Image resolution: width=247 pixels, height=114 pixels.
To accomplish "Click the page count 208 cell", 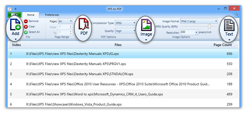I will coord(230,74).
